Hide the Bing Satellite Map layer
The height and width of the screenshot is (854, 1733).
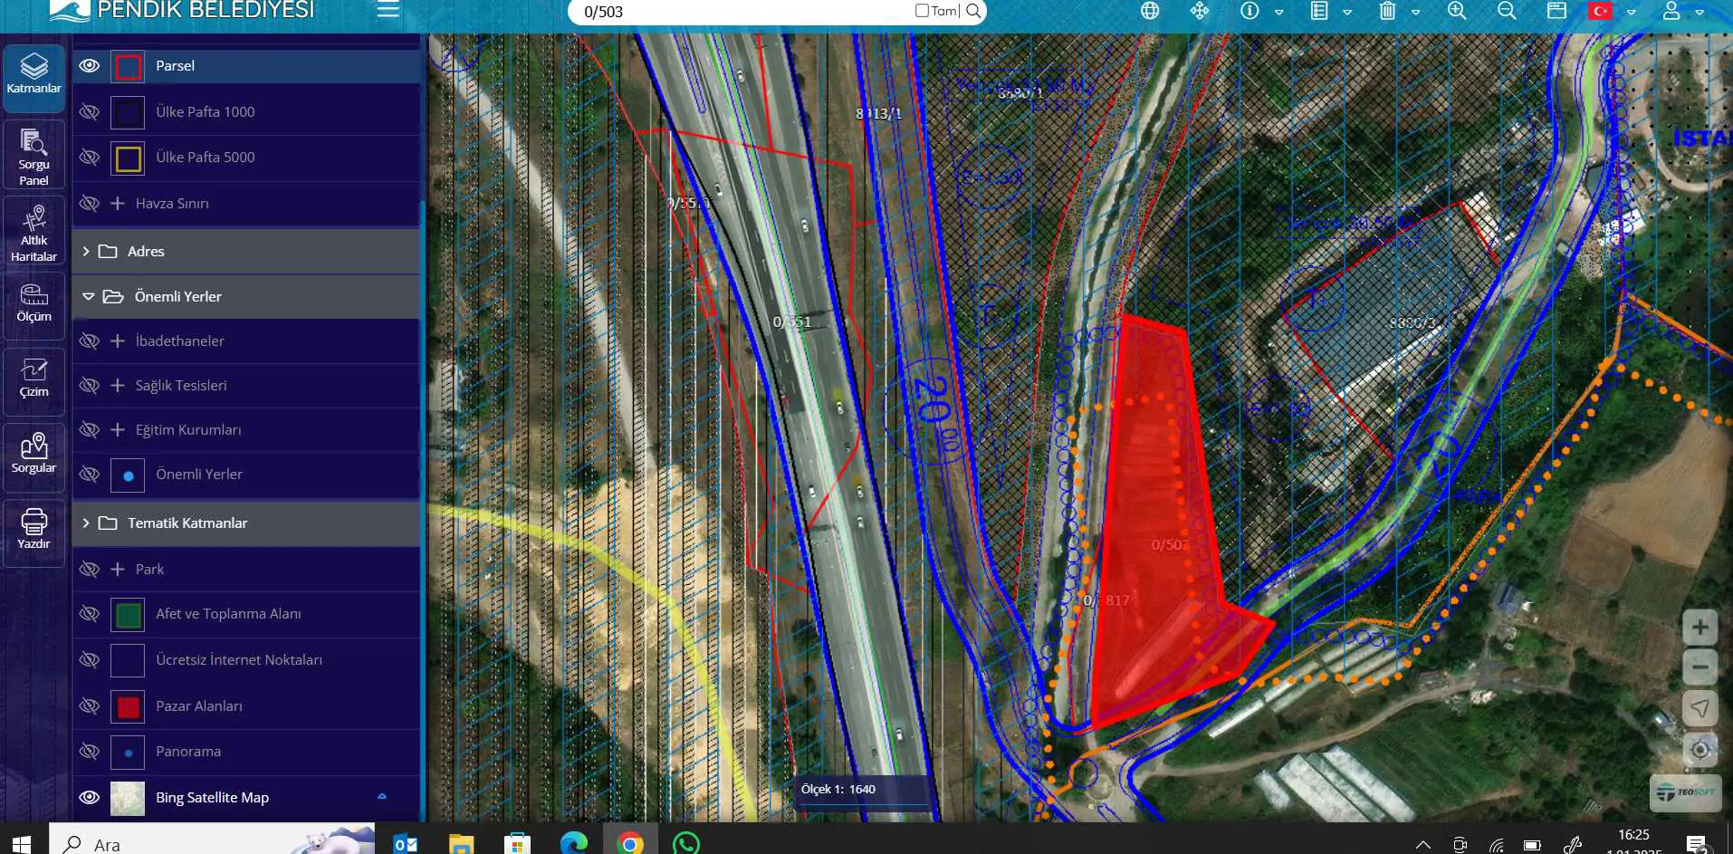(x=90, y=797)
